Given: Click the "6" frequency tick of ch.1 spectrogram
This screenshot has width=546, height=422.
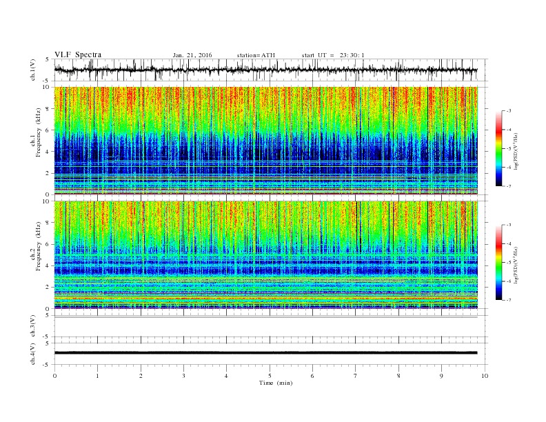Looking at the screenshot, I should 48,130.
